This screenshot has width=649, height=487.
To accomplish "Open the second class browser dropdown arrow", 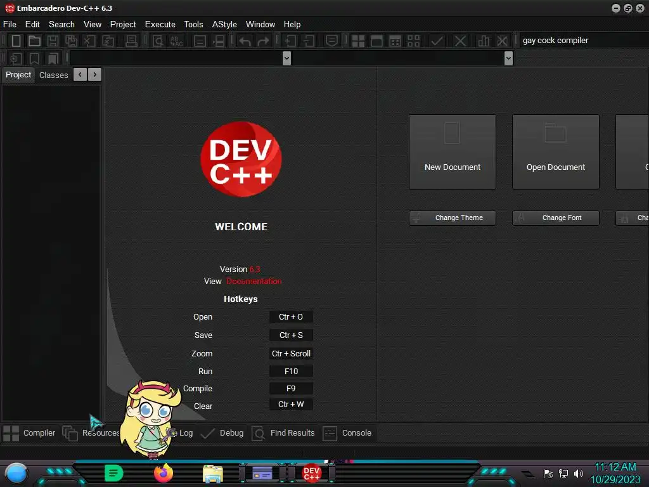I will (509, 58).
